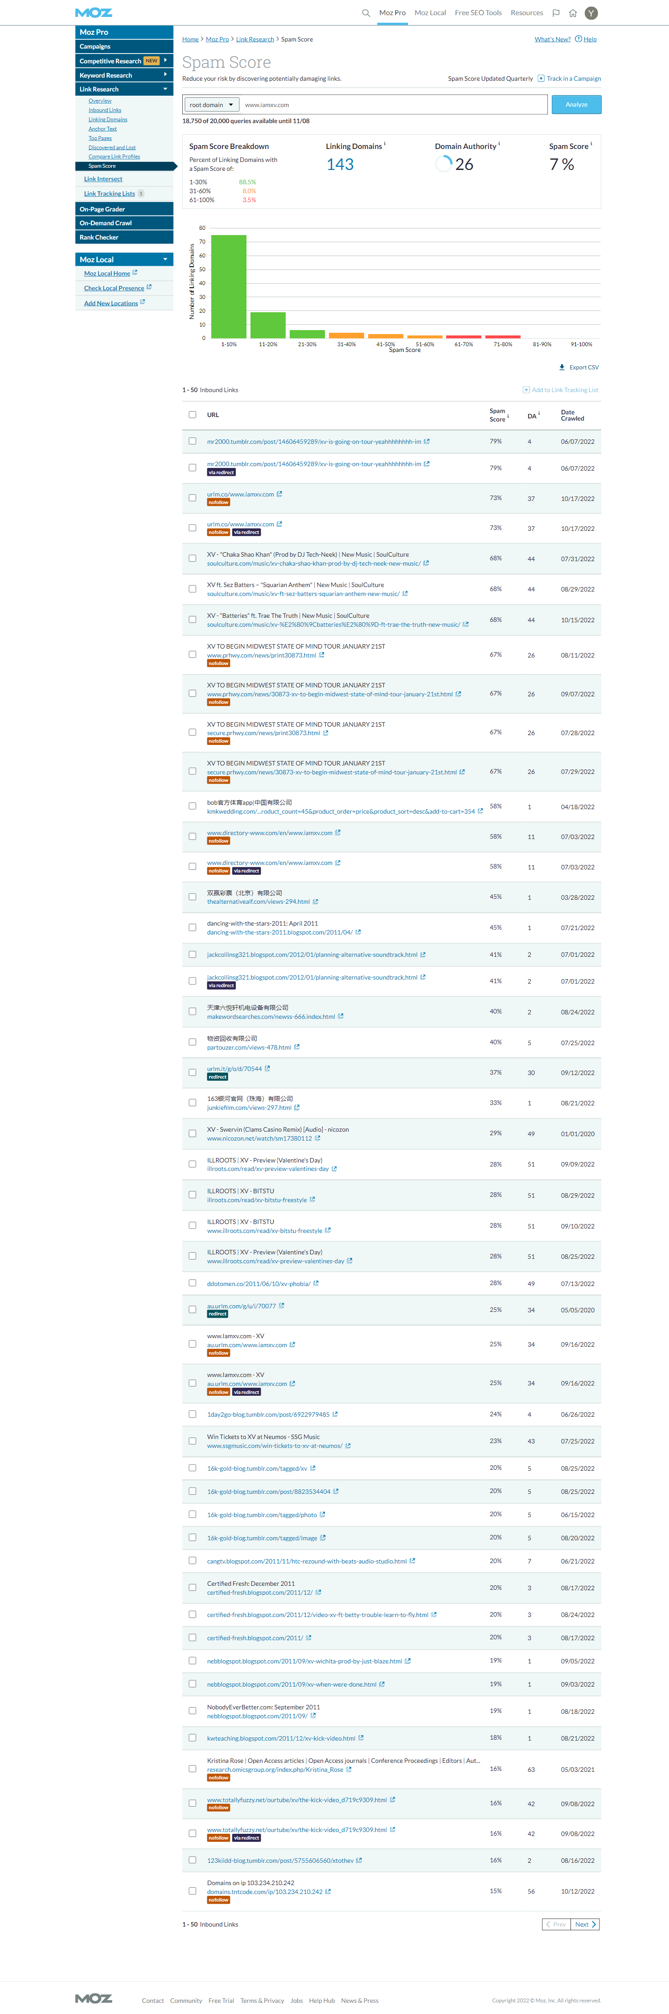Image resolution: width=669 pixels, height=2014 pixels.
Task: Open Free SEO Tools in top navigation
Action: click(x=477, y=13)
